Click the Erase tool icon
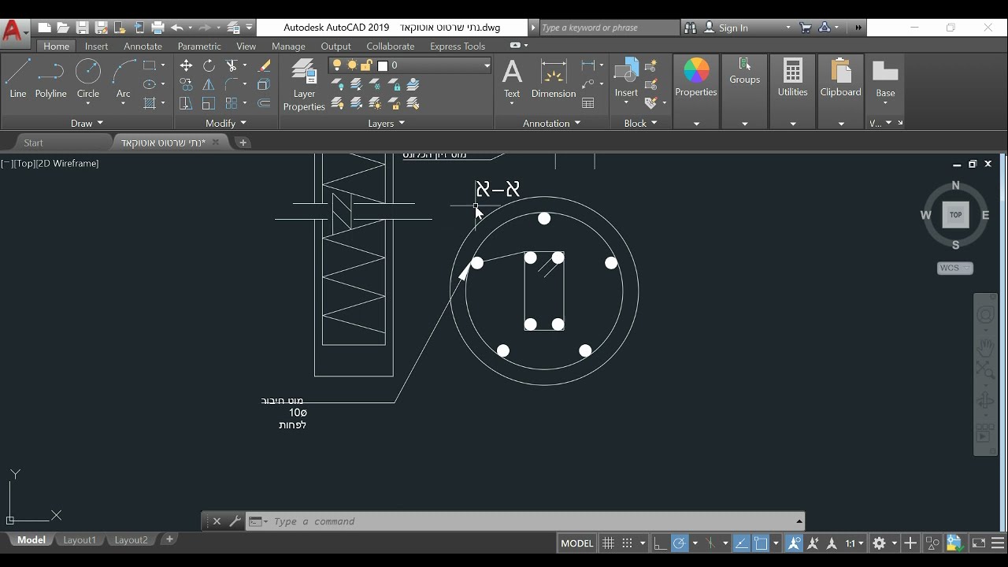Viewport: 1008px width, 567px height. point(265,65)
